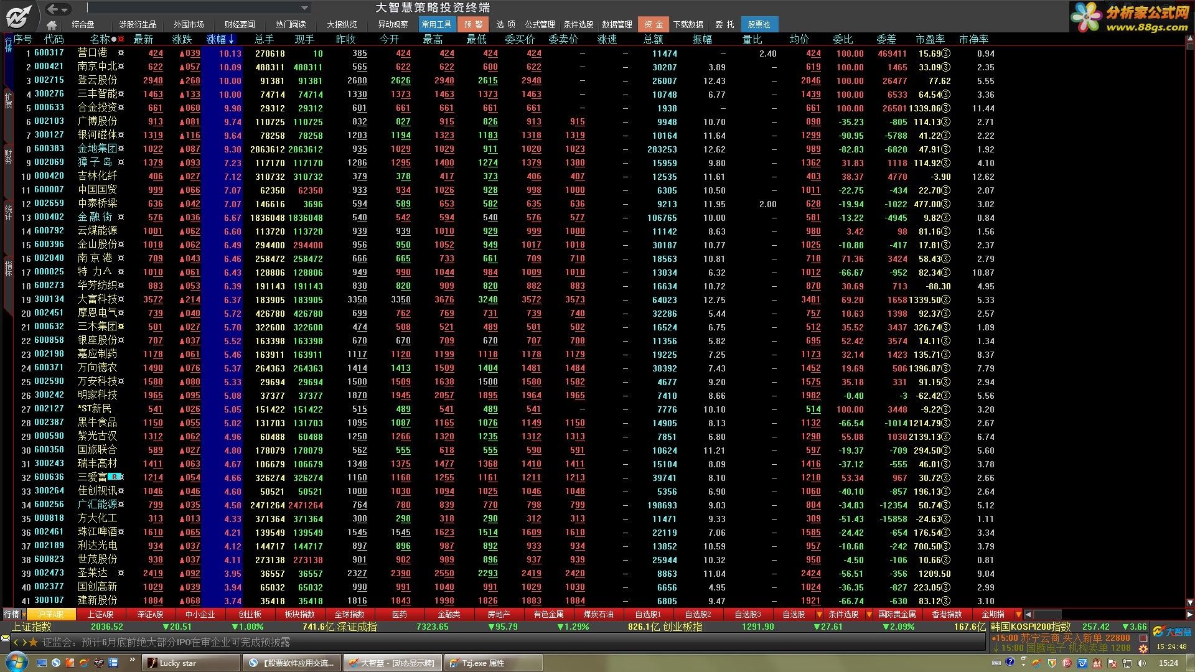Click the news ticker previous arrow
This screenshot has height=672, width=1195.
coord(17,642)
